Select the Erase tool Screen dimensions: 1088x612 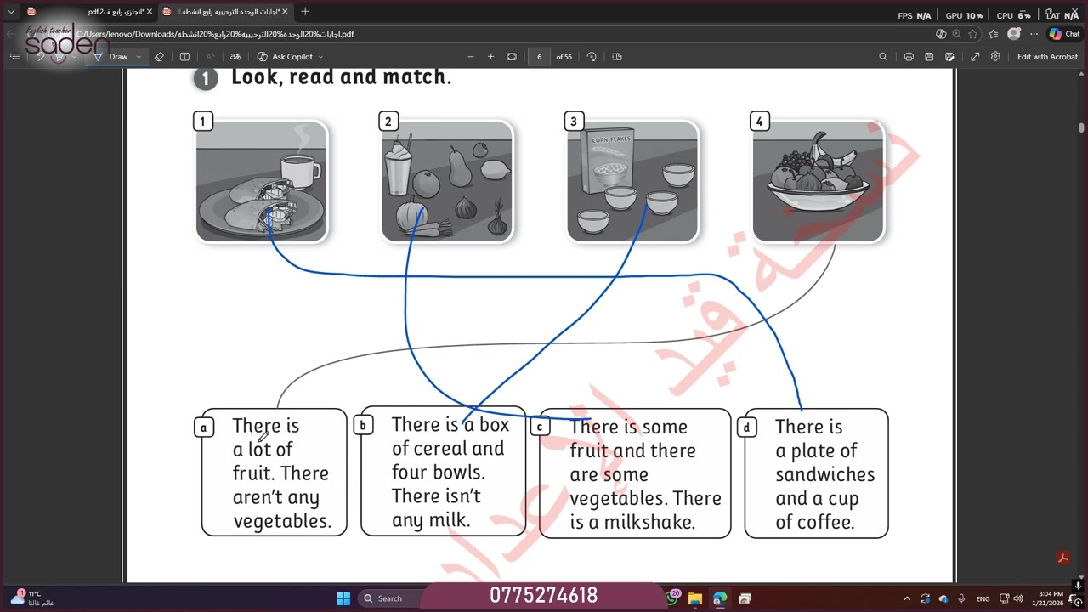(159, 57)
